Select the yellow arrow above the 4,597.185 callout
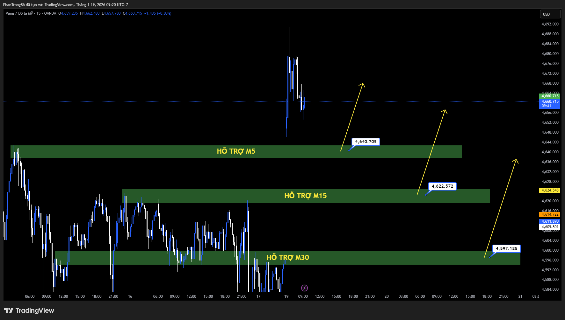 click(x=500, y=209)
